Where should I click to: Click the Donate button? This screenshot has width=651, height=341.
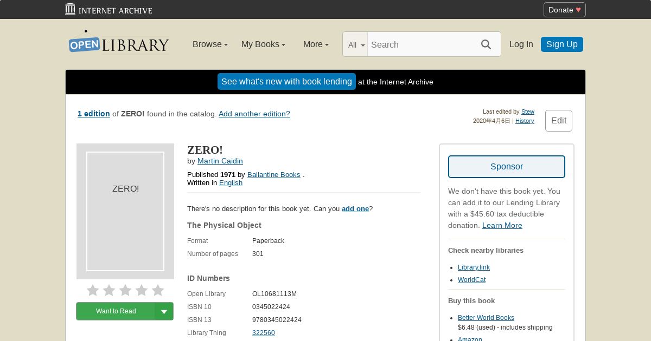(564, 10)
